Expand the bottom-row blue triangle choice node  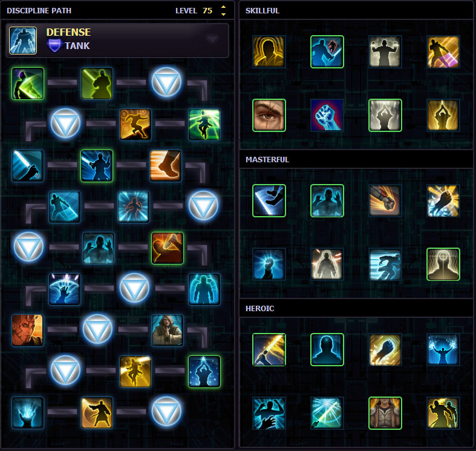tap(166, 412)
